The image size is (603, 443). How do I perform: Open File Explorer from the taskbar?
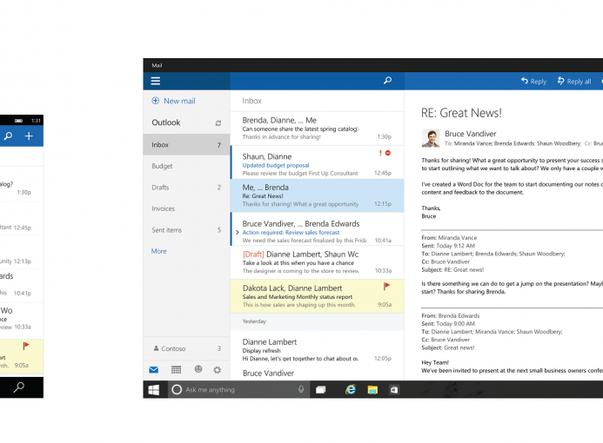point(372,390)
